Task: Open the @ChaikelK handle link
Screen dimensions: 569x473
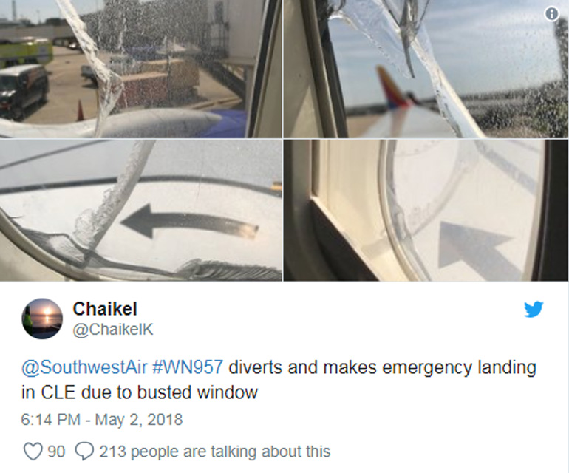Action: pyautogui.click(x=113, y=330)
